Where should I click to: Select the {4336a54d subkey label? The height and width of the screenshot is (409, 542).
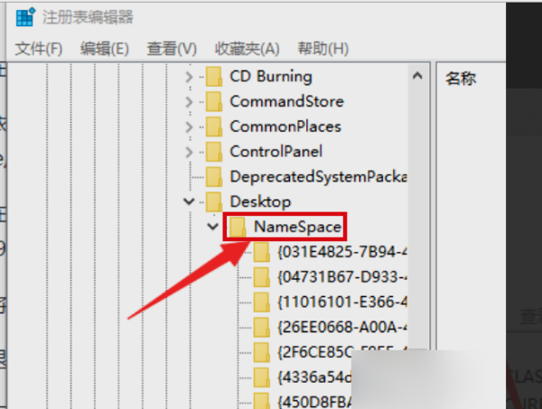pyautogui.click(x=314, y=376)
